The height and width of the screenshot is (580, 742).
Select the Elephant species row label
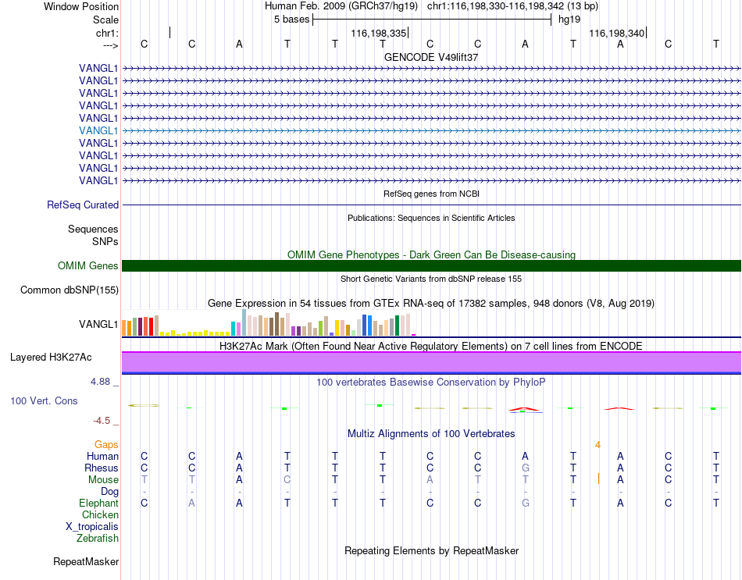point(98,503)
